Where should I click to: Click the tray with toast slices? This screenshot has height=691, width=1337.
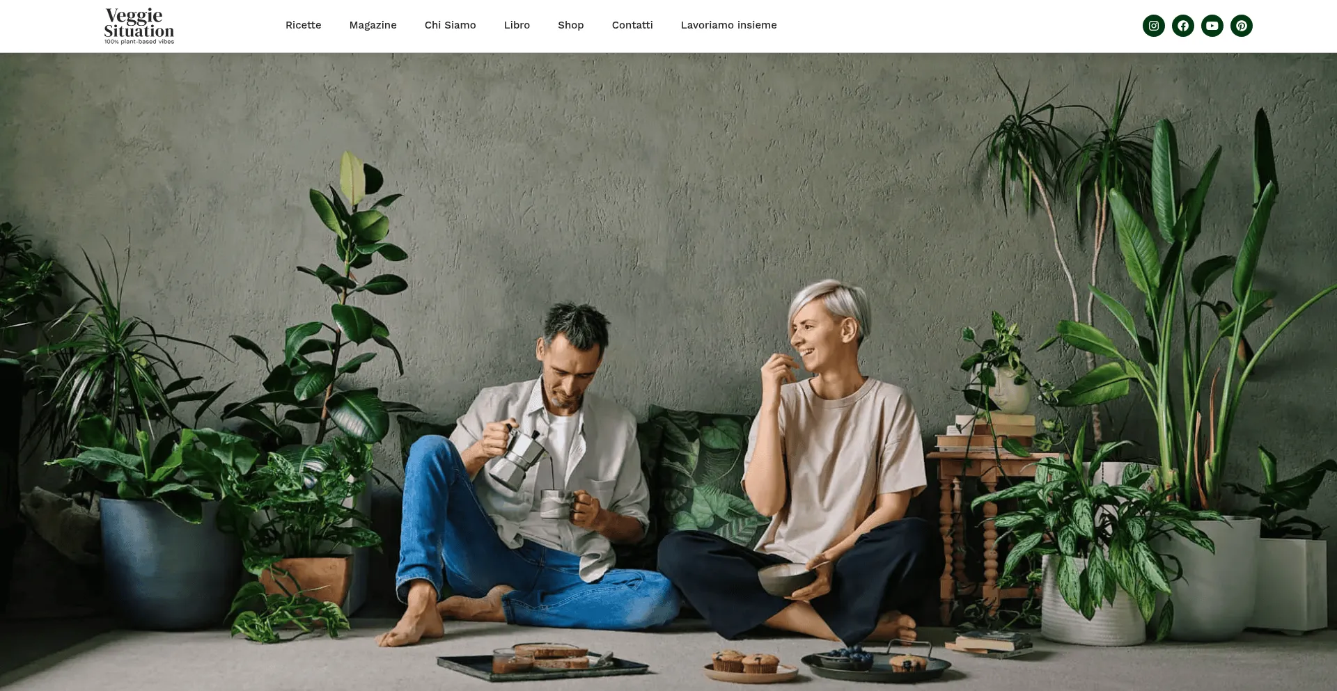[543, 661]
